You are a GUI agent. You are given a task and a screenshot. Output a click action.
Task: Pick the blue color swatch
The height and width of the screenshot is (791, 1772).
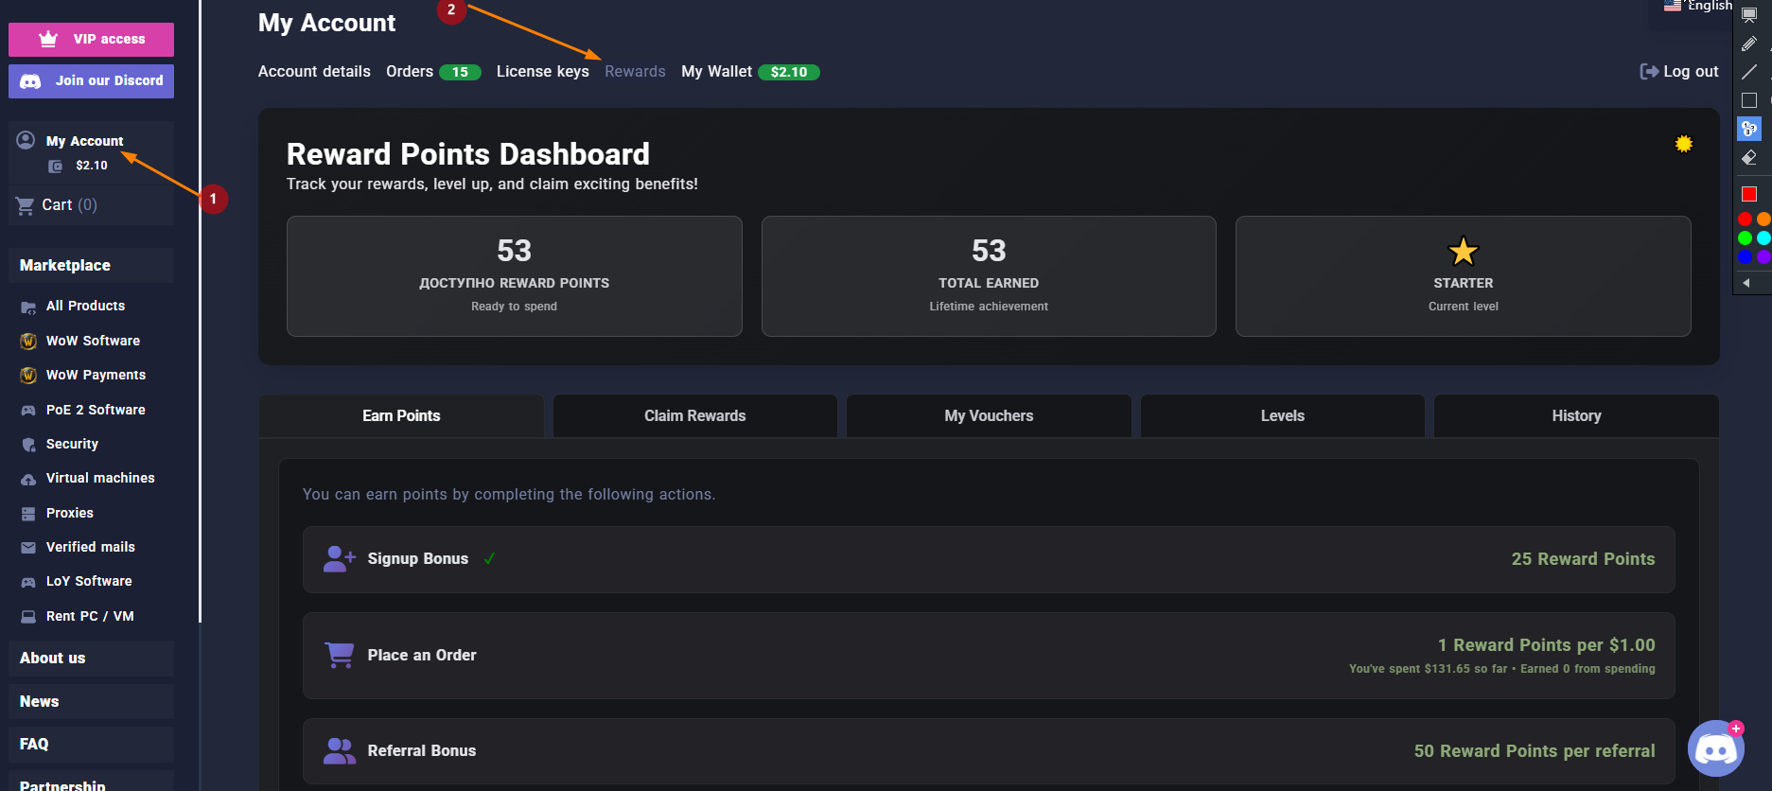(x=1745, y=257)
